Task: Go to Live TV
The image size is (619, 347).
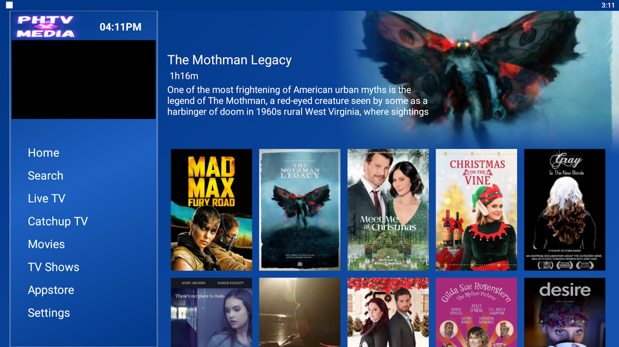Action: pyautogui.click(x=46, y=199)
